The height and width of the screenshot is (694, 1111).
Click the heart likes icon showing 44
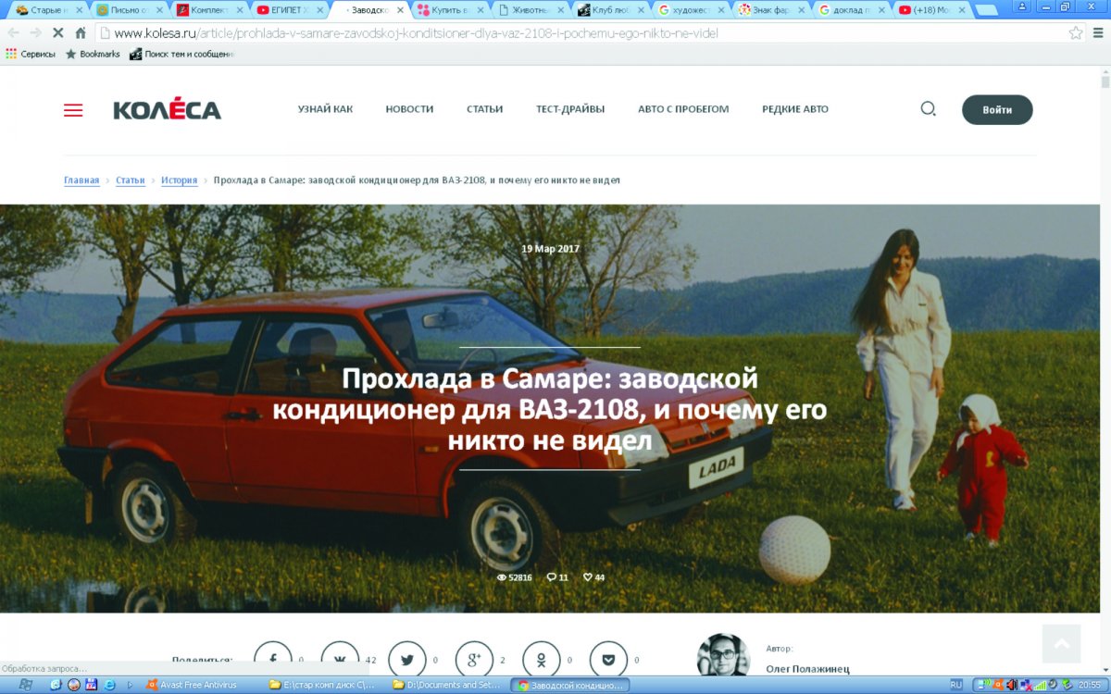(587, 577)
